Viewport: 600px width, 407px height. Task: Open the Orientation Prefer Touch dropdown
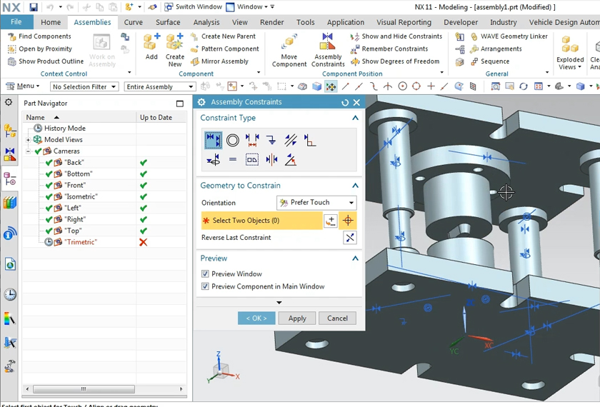pyautogui.click(x=316, y=203)
